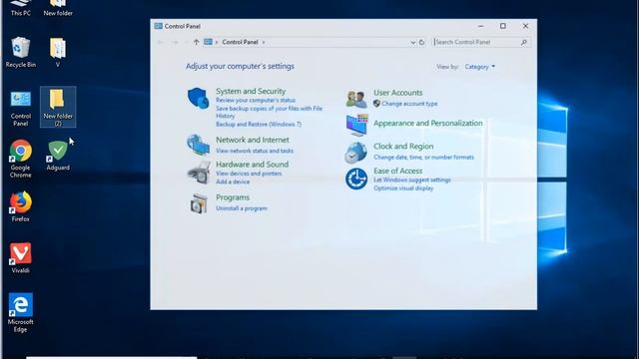The image size is (639, 359).
Task: Open Appearance and Personalization heading link
Action: click(x=428, y=123)
